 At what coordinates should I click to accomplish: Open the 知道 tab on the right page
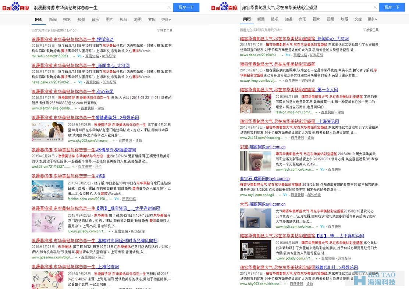click(288, 19)
